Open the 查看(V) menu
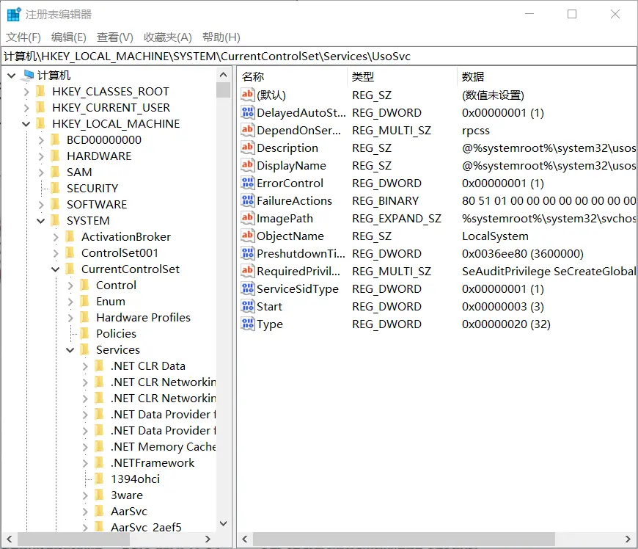 114,37
